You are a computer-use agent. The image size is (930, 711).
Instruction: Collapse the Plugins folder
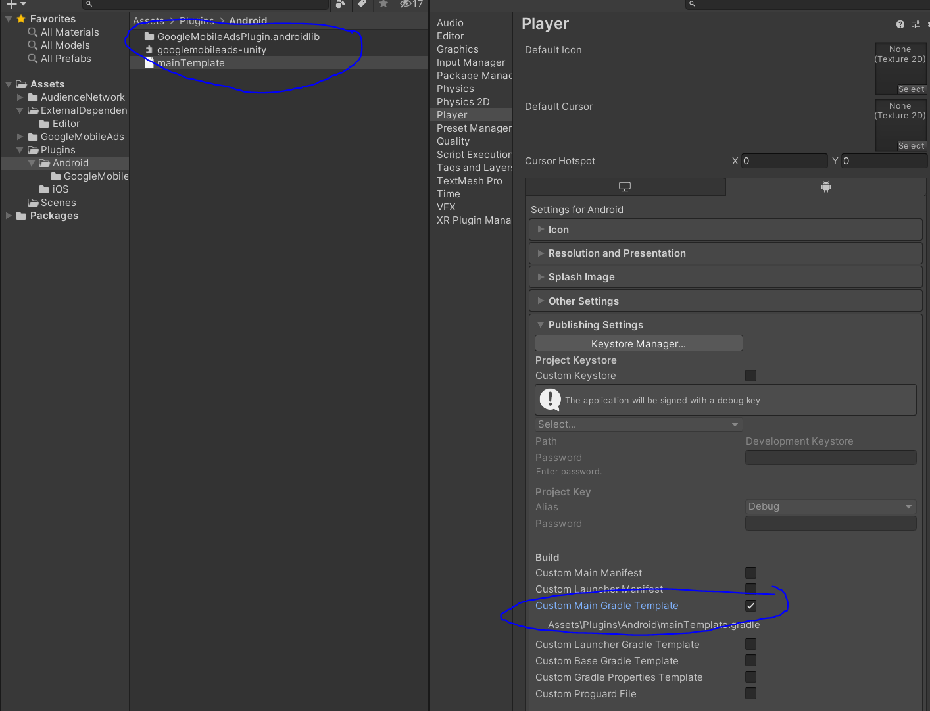coord(20,150)
